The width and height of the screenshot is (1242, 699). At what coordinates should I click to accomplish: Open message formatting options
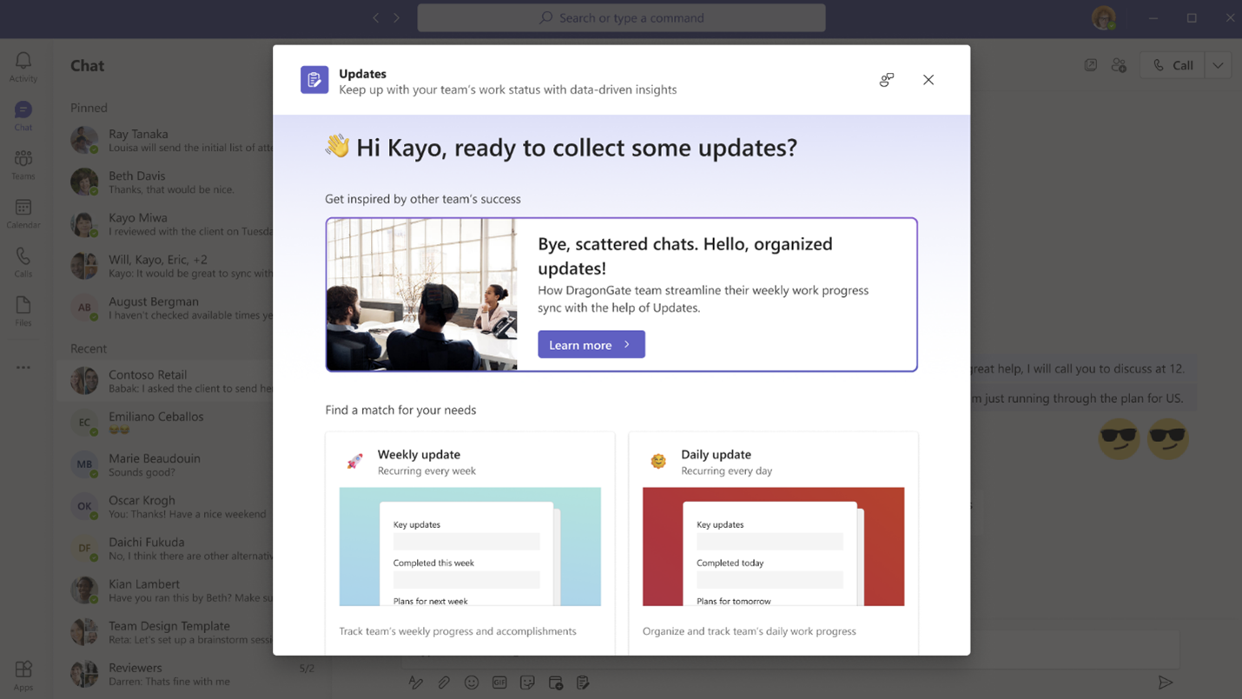[416, 683]
